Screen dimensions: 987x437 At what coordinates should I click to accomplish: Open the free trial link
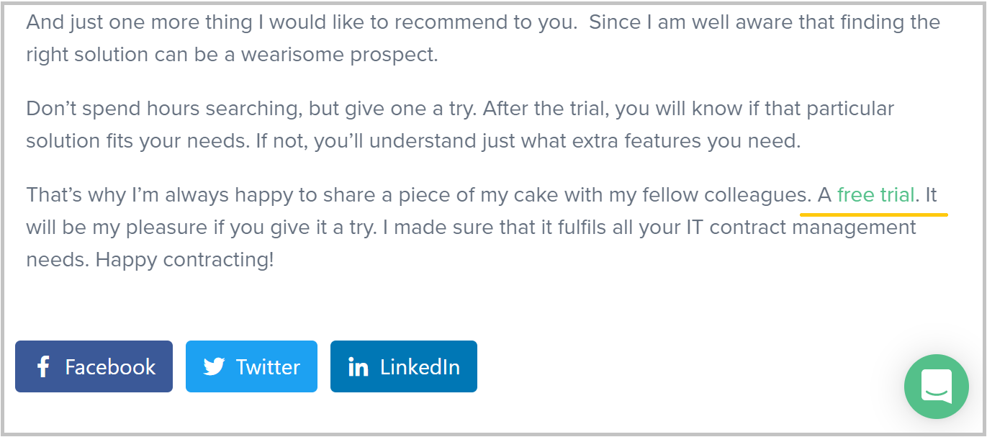click(875, 195)
